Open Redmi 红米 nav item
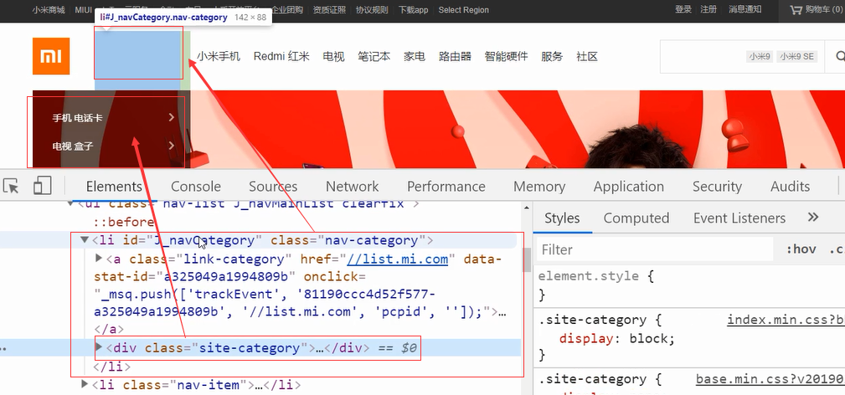845x395 pixels. click(281, 56)
